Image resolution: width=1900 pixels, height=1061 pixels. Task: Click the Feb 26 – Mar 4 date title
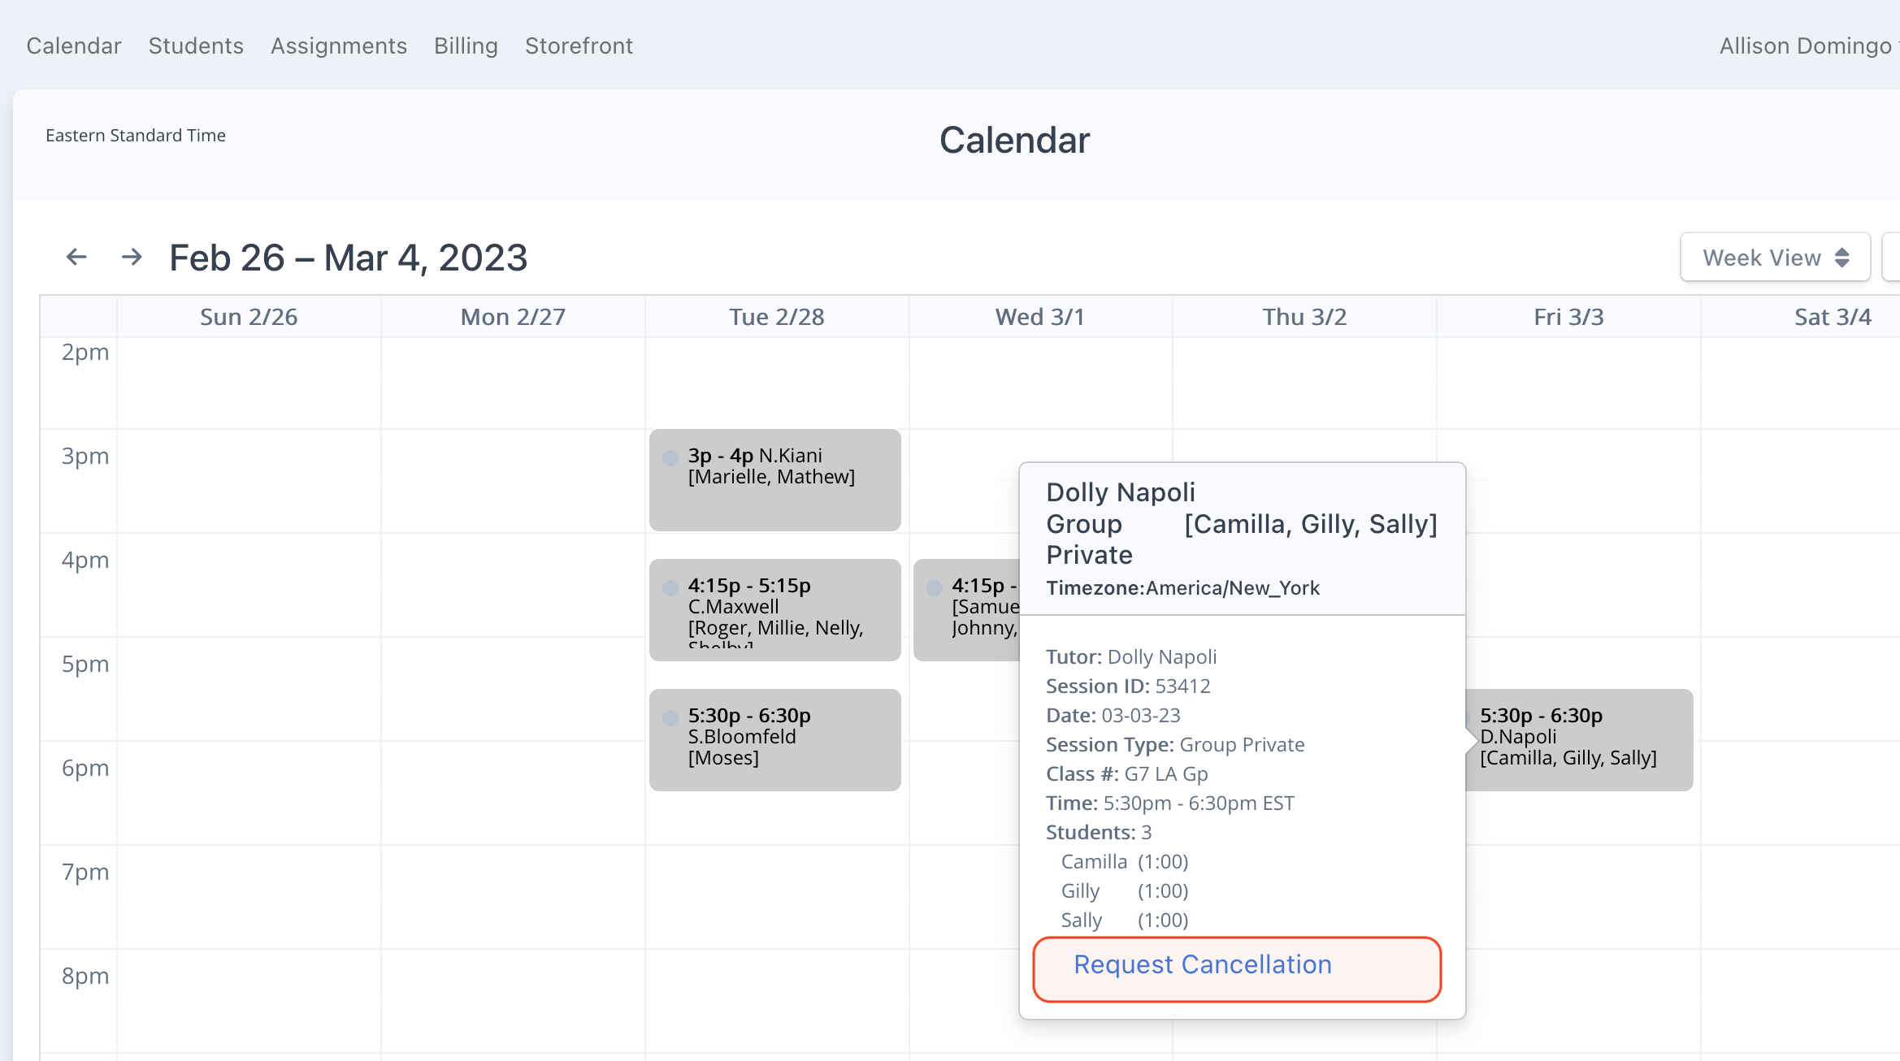point(348,258)
